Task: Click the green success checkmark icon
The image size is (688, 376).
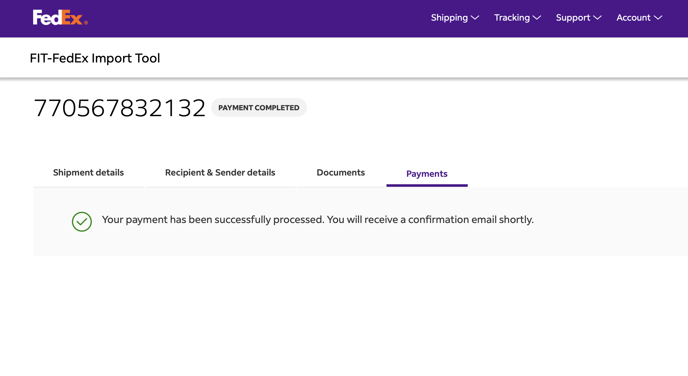Action: click(x=82, y=222)
